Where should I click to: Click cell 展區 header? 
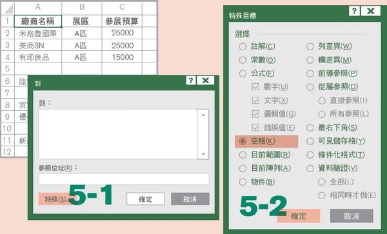point(82,21)
